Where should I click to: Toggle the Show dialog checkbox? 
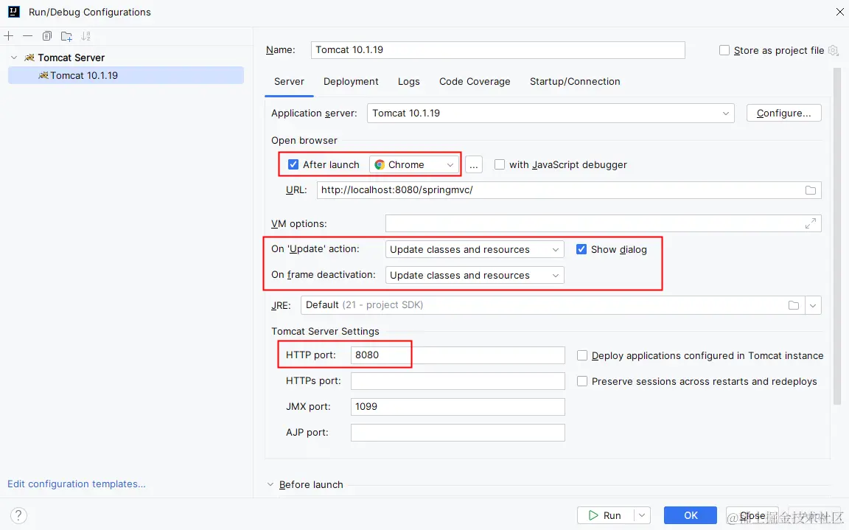click(x=581, y=249)
